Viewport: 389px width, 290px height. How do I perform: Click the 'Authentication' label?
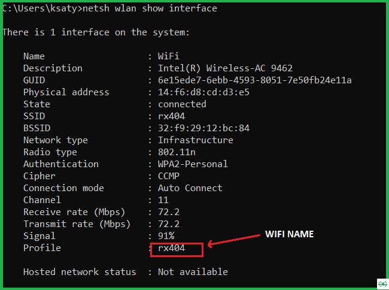pos(61,164)
